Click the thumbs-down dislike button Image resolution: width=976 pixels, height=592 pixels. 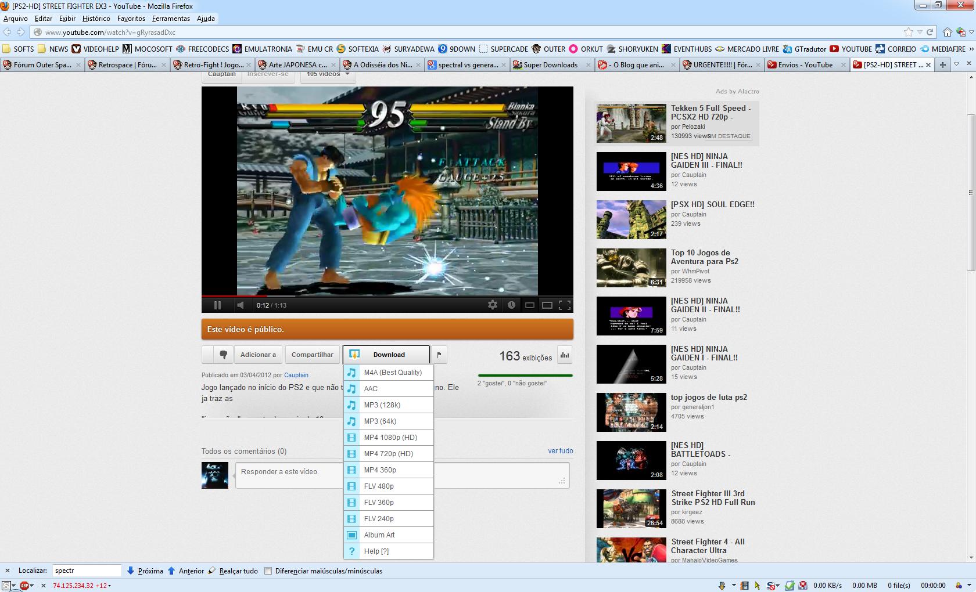coord(223,355)
